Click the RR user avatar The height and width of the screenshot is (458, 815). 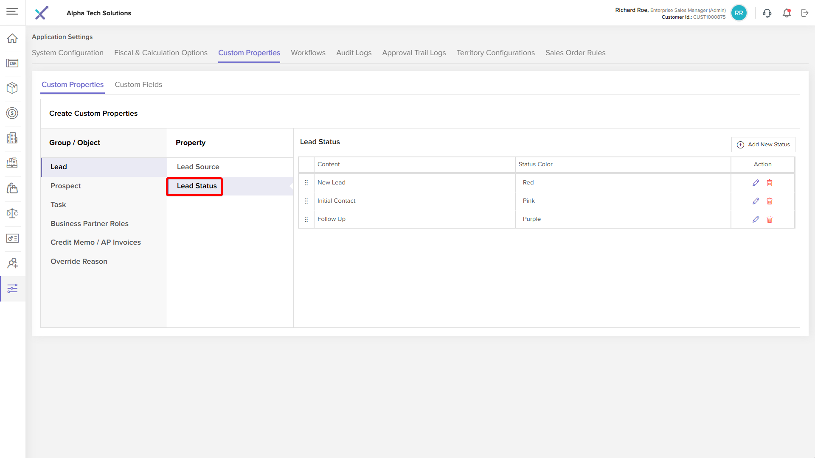coord(739,13)
